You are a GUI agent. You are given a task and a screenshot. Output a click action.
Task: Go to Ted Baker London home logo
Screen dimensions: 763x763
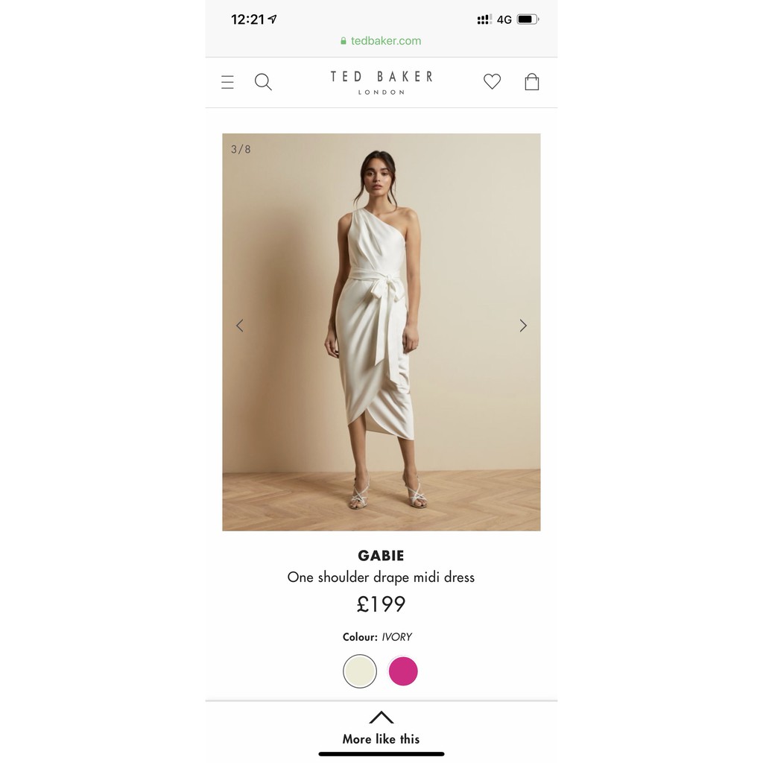pos(381,82)
